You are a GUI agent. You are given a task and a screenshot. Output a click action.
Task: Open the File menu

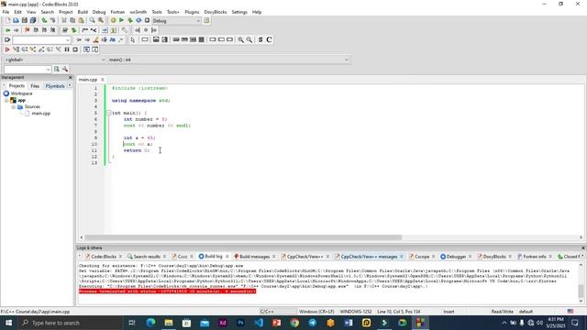[6, 12]
